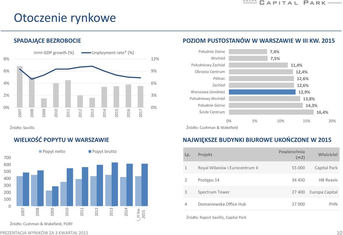
Task: Click the 2013 GDP growth bar
Action: point(92,102)
